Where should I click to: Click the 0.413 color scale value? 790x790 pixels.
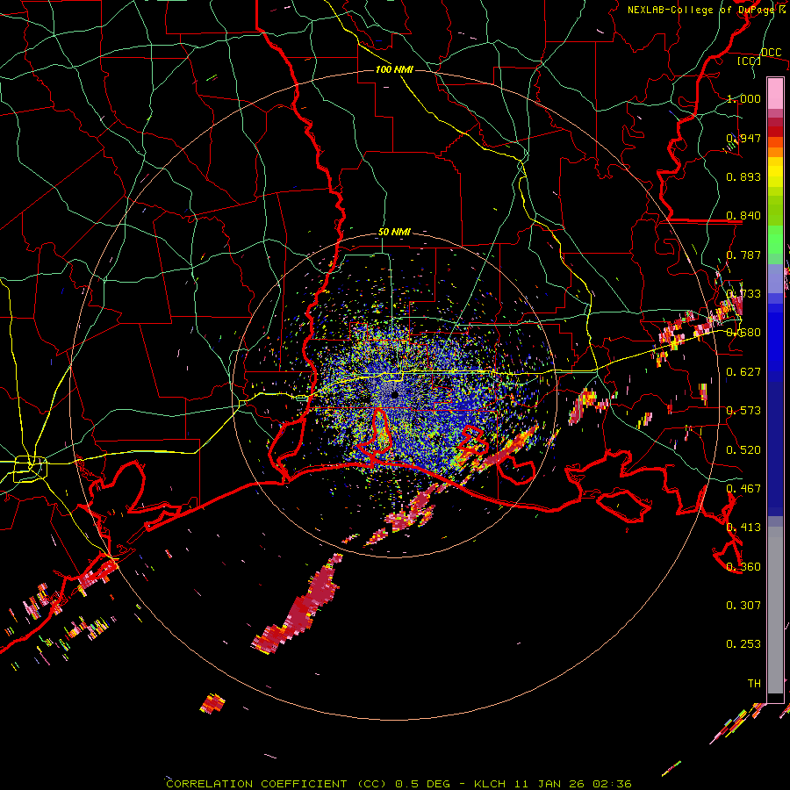click(x=743, y=528)
